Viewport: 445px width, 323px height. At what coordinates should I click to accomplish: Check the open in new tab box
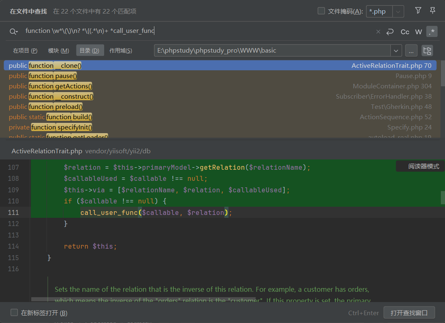[14, 313]
